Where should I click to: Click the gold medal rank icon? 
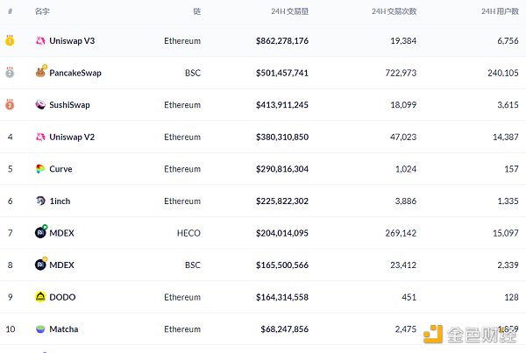click(x=10, y=40)
